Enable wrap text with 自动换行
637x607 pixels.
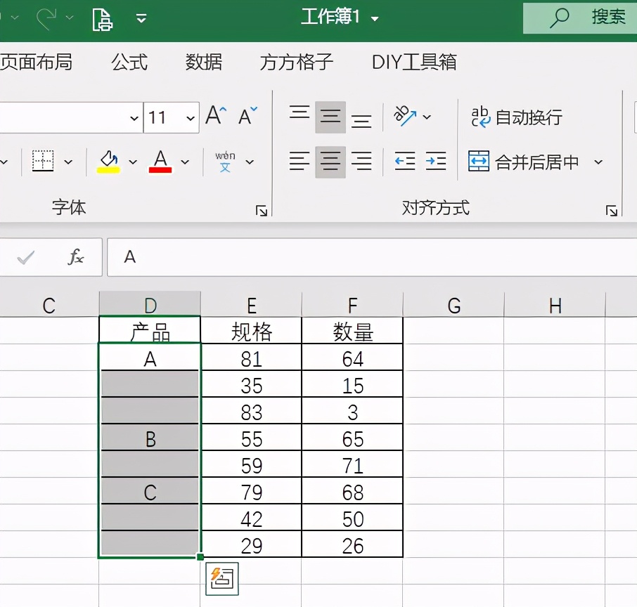(x=518, y=117)
